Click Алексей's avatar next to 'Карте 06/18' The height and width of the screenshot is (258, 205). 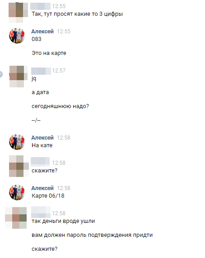pos(17,192)
